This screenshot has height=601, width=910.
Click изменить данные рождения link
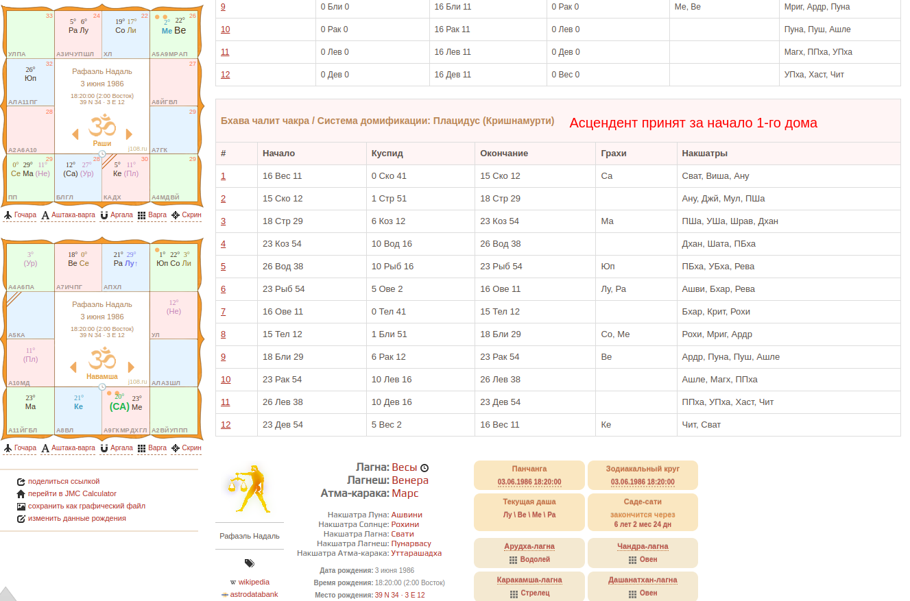tap(77, 519)
